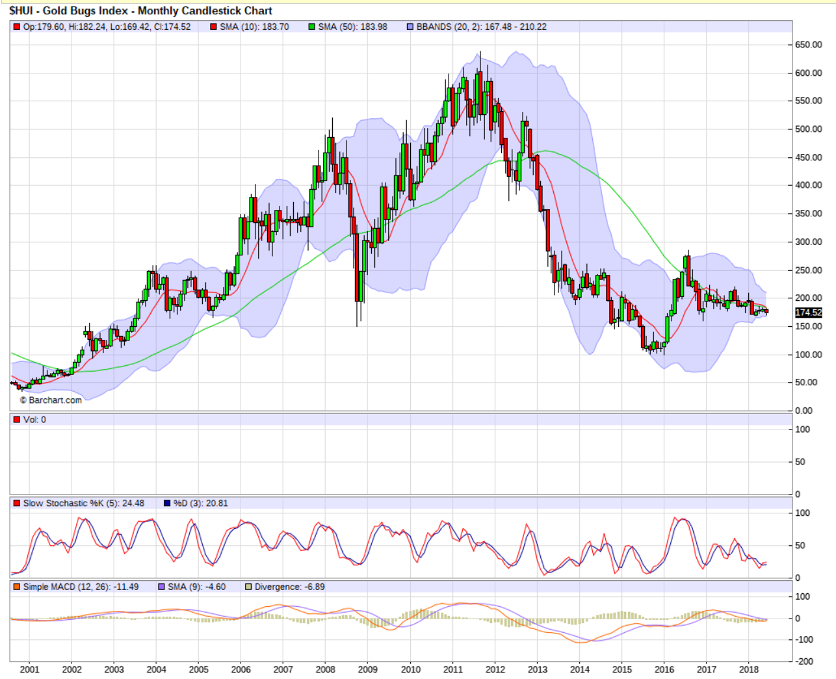Select the Op:179.60, Hi:182.24 OHLC readout
The width and height of the screenshot is (836, 679).
click(107, 27)
